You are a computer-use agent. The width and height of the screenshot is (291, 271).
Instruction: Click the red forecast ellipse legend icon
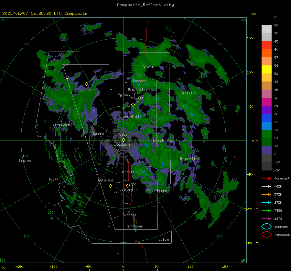point(266,235)
